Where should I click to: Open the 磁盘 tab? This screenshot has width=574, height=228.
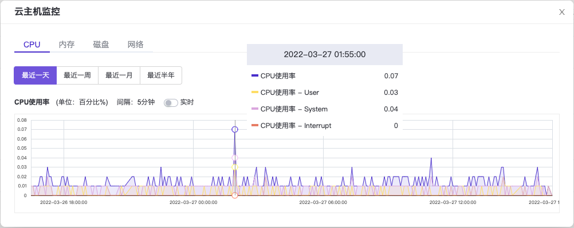click(x=101, y=45)
